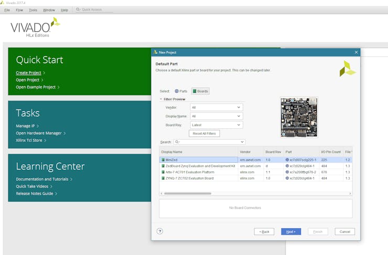Select ZedBoard Zynq Evaluation and Development Kit
The width and height of the screenshot is (388, 255).
(200, 166)
